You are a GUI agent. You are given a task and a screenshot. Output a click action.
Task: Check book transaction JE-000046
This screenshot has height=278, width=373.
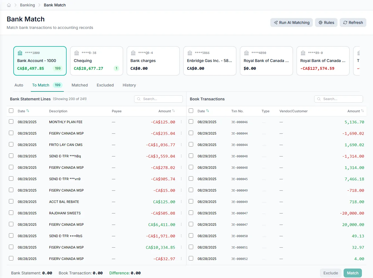click(x=191, y=121)
